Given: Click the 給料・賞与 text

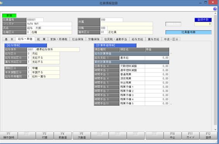Looking at the screenshot, I should 39,76.
